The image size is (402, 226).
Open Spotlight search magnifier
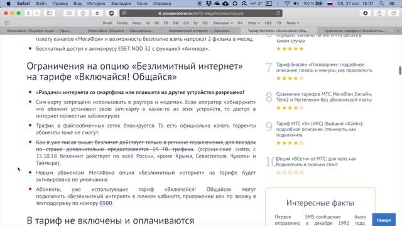point(382,3)
